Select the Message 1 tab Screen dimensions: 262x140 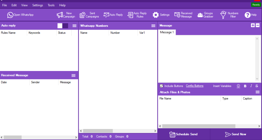(x=167, y=32)
